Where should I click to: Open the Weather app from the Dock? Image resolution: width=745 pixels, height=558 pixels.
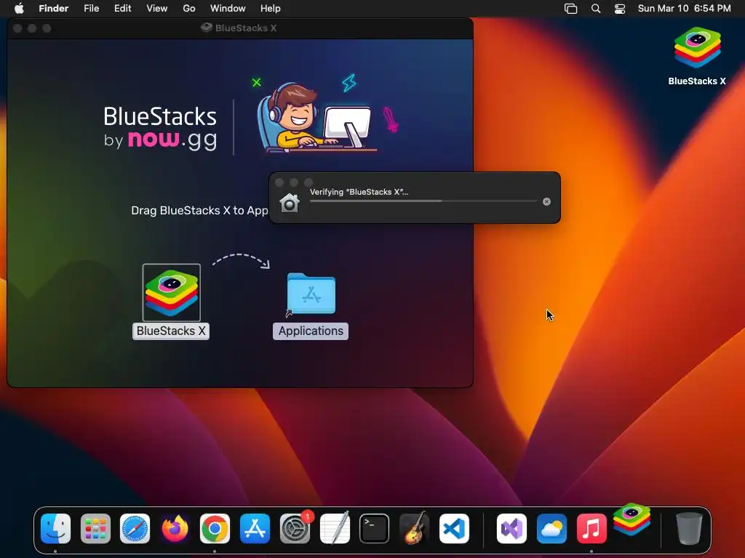coord(551,529)
